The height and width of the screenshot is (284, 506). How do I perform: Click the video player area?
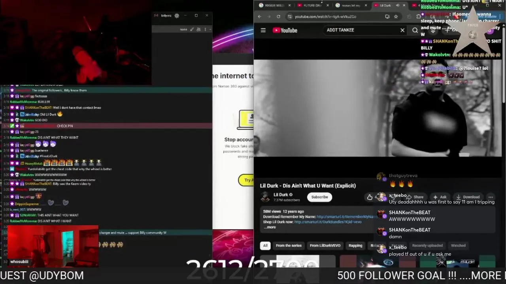click(378, 108)
